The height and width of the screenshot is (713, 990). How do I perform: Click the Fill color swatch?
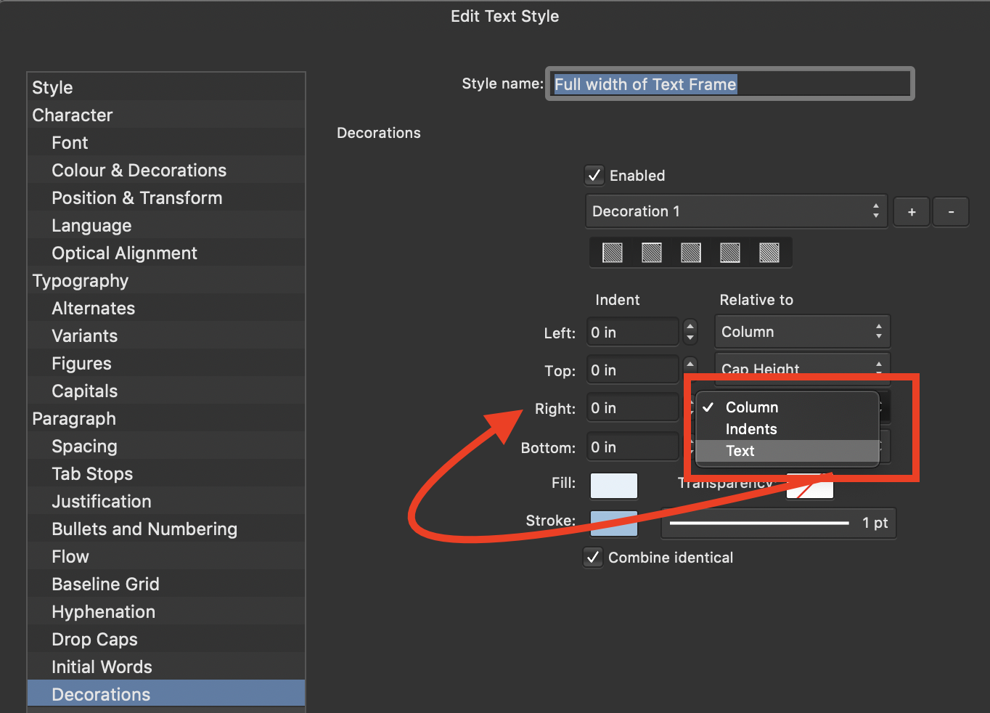(613, 486)
